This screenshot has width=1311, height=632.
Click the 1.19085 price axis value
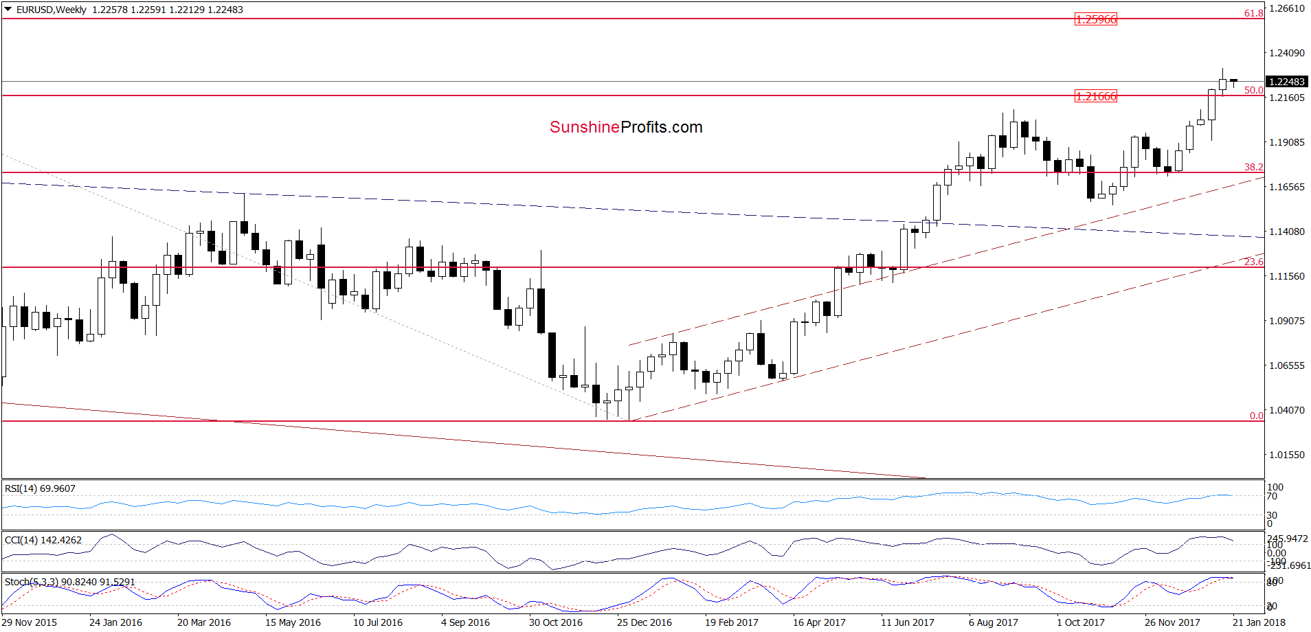point(1287,142)
